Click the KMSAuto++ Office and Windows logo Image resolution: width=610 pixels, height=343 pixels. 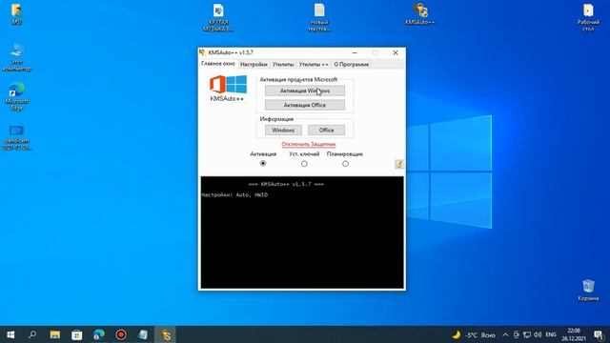228,89
